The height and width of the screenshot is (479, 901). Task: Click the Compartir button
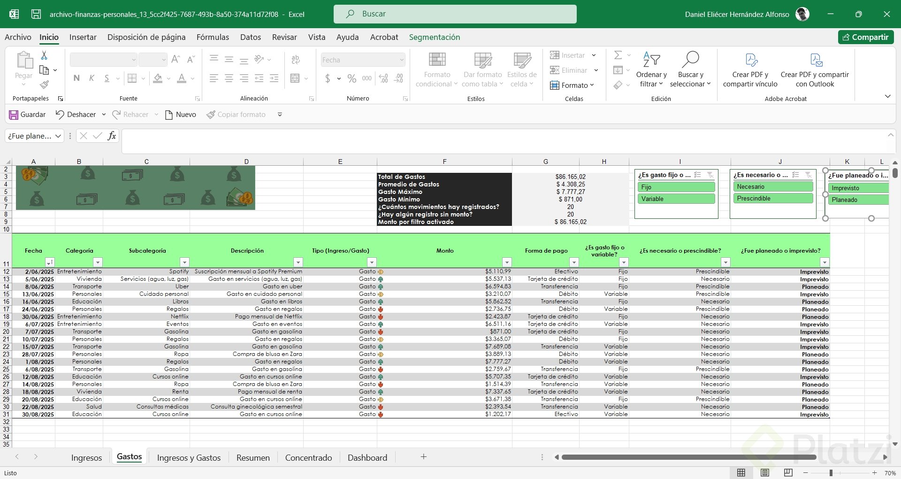pos(865,37)
